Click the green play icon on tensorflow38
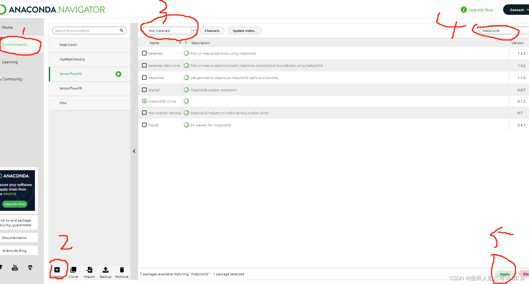The image size is (529, 284). [x=118, y=74]
